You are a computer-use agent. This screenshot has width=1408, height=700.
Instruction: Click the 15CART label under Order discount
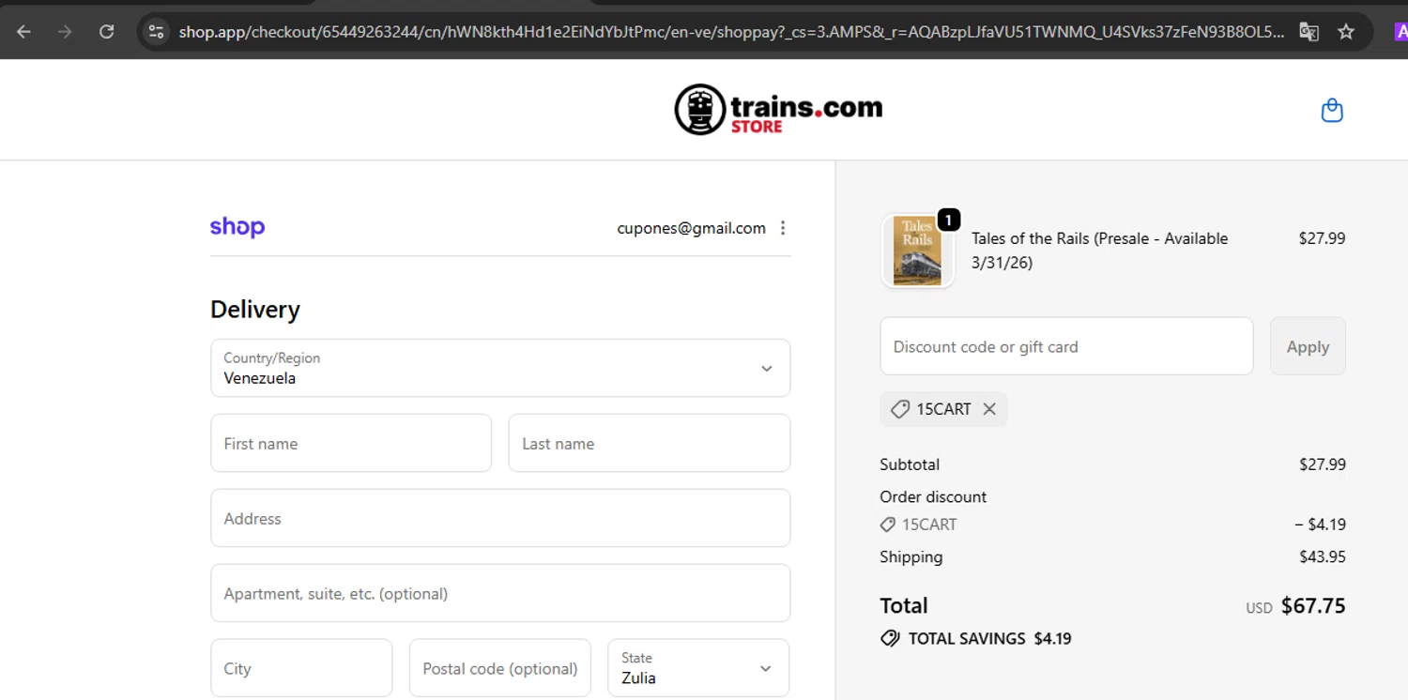[x=929, y=525]
